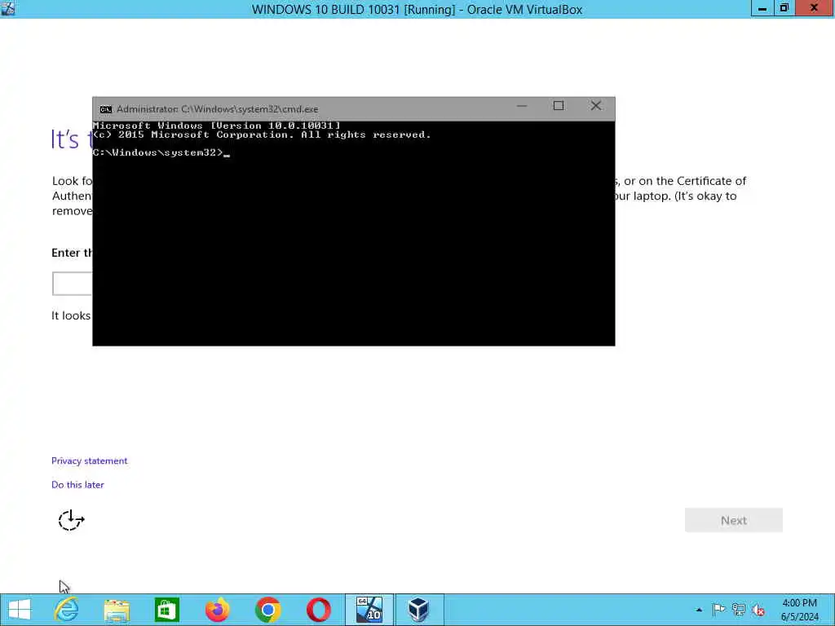Click inside the command prompt console area

click(354, 233)
